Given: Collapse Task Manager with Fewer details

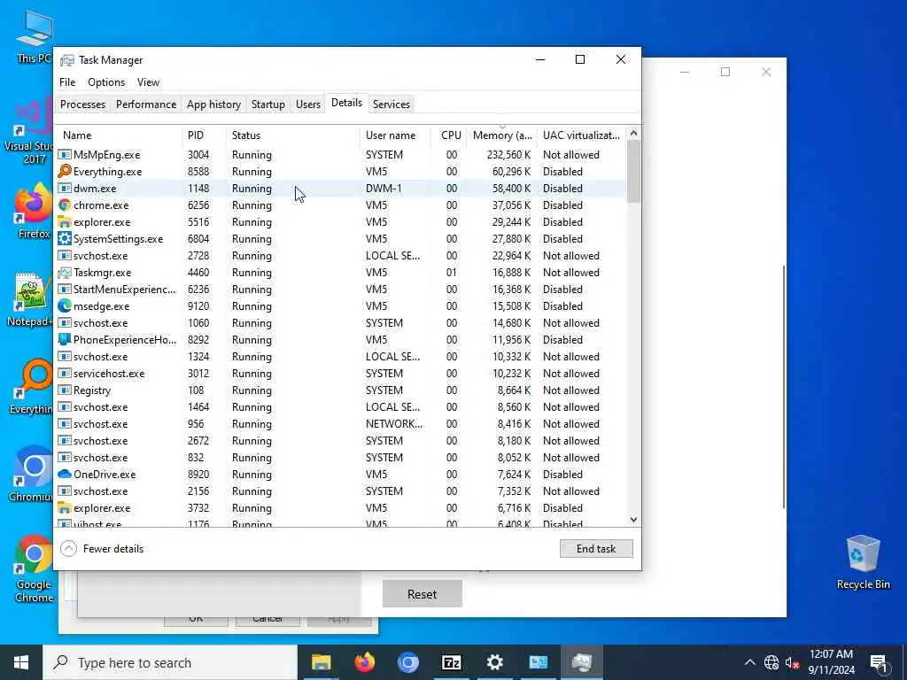Looking at the screenshot, I should point(102,549).
